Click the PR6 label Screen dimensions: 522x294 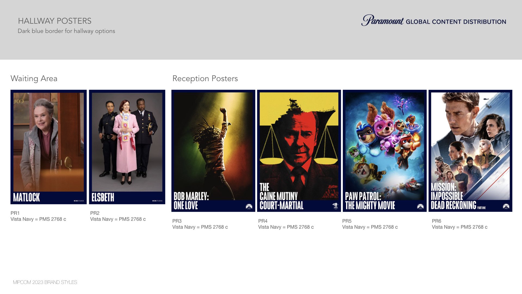[x=437, y=221]
